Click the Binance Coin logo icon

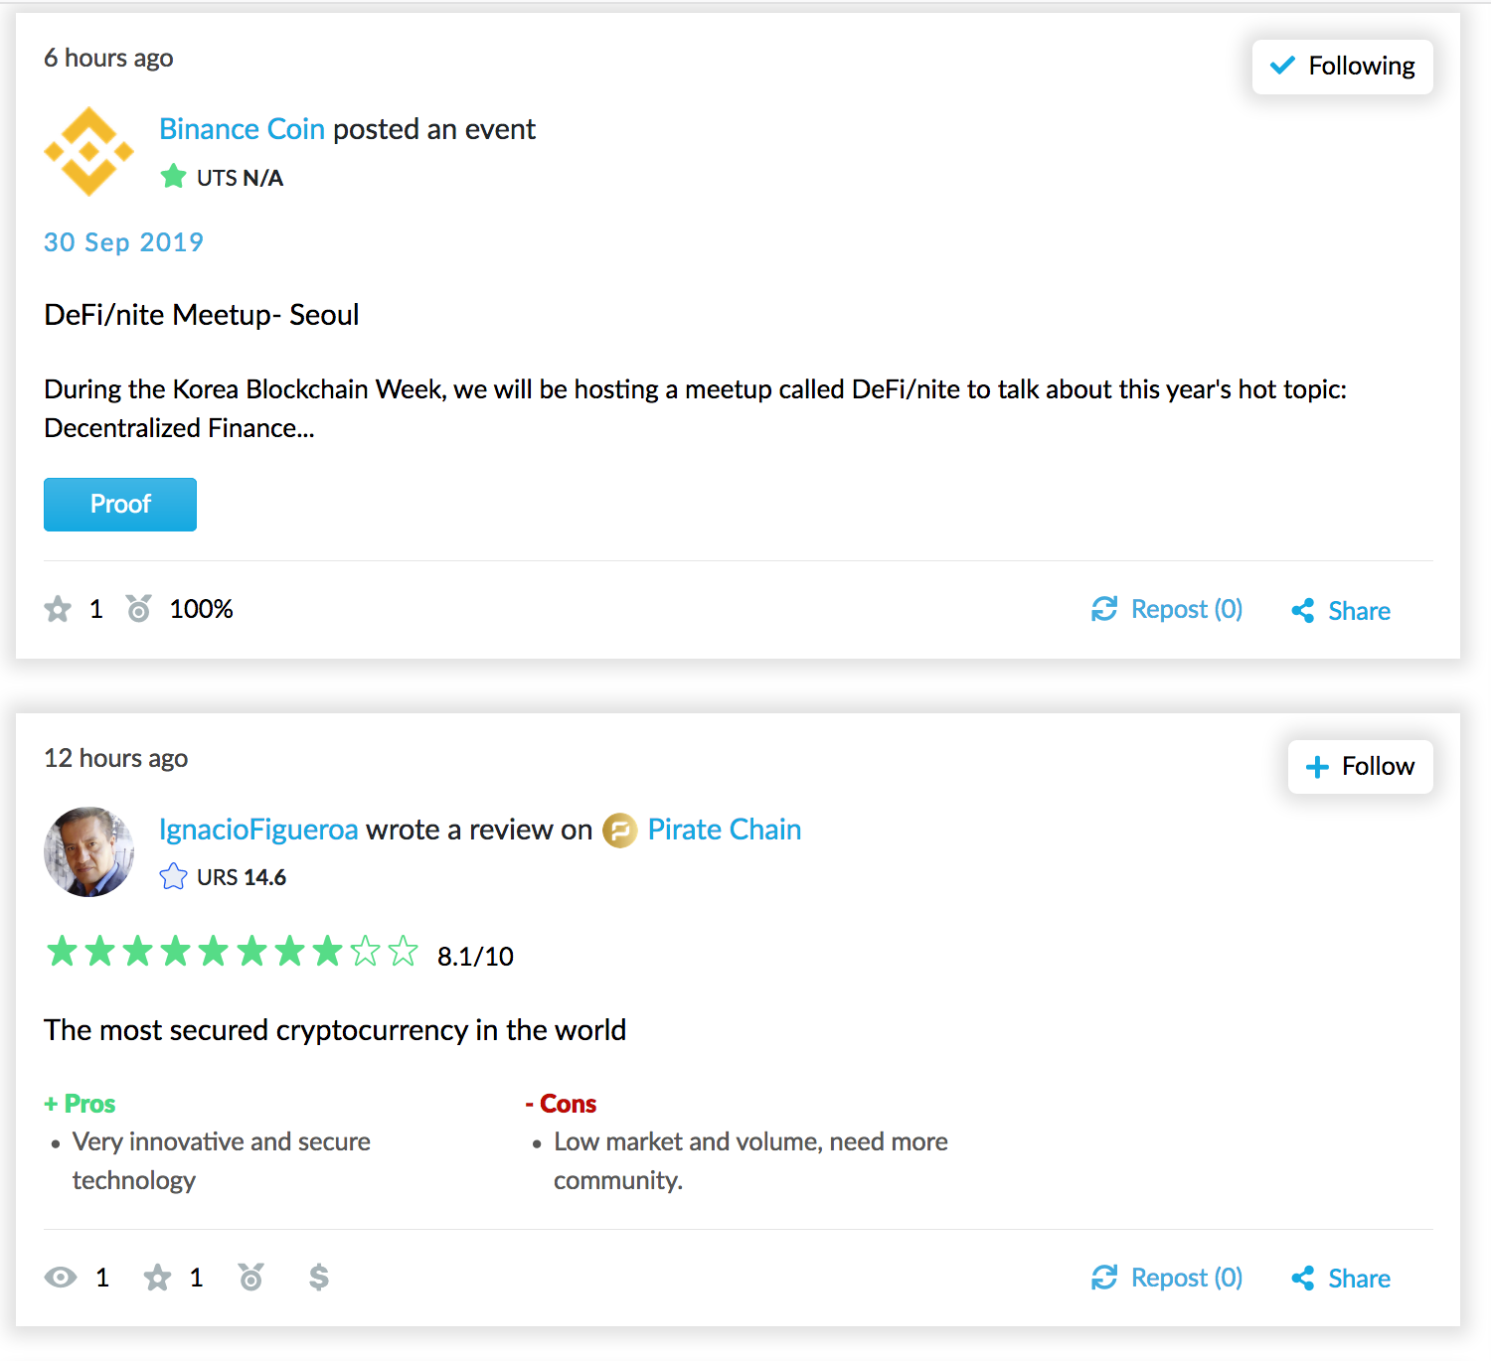[88, 151]
